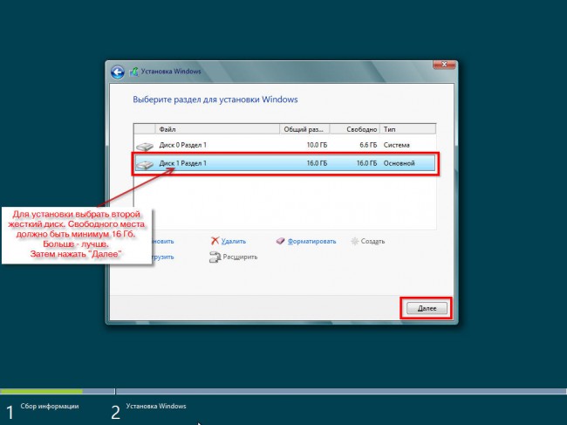The image size is (567, 425).
Task: Sort by the Общий раз... column header
Action: click(304, 129)
